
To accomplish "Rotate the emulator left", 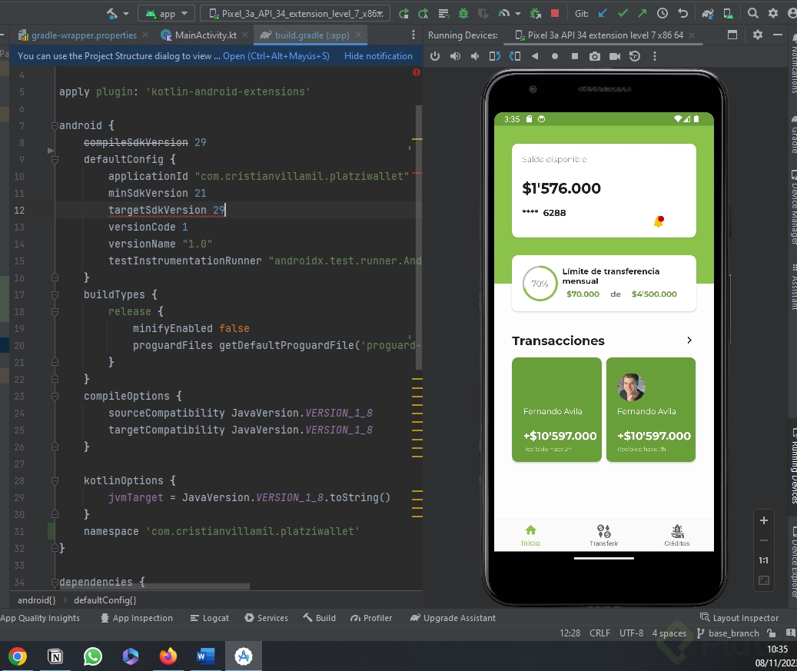I will (494, 56).
